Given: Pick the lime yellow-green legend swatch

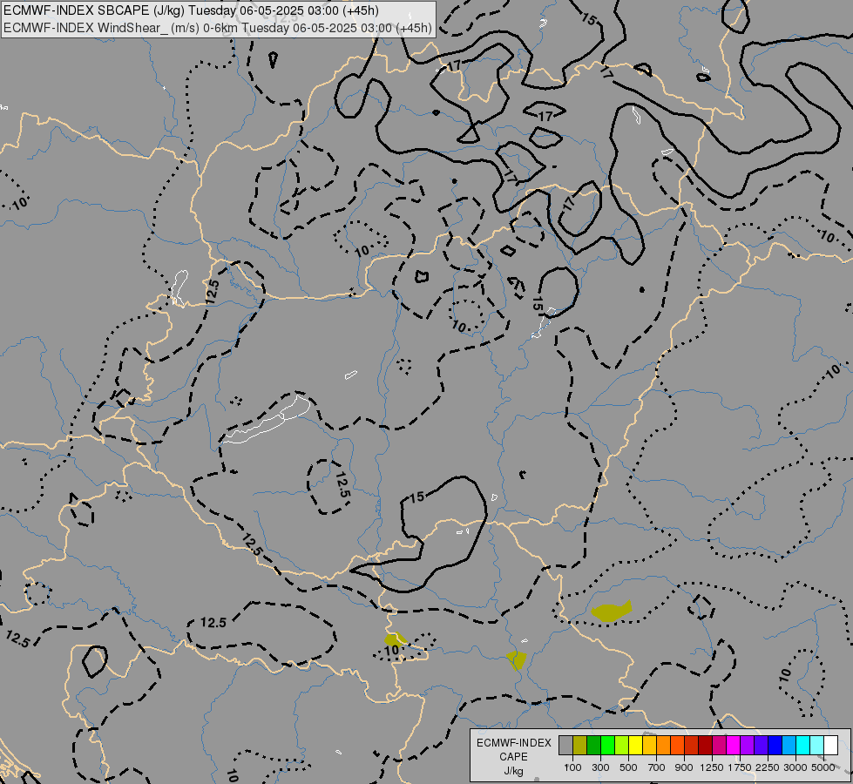Looking at the screenshot, I should click(622, 745).
